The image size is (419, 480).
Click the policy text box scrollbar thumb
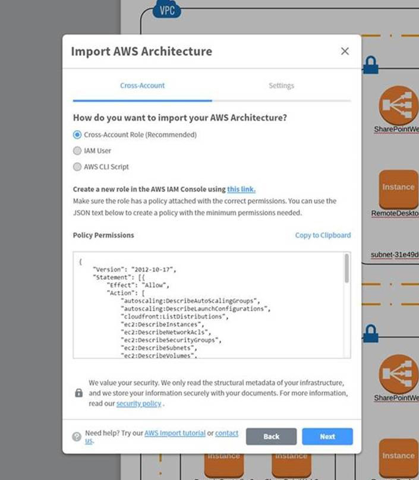click(x=346, y=268)
